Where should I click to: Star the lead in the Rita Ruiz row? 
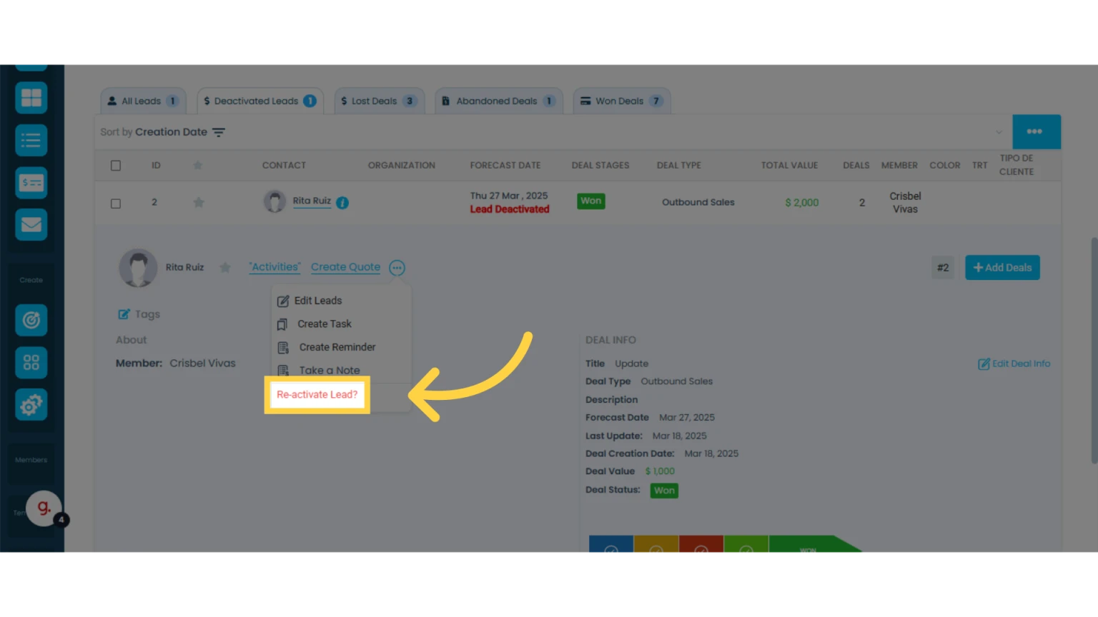tap(199, 203)
